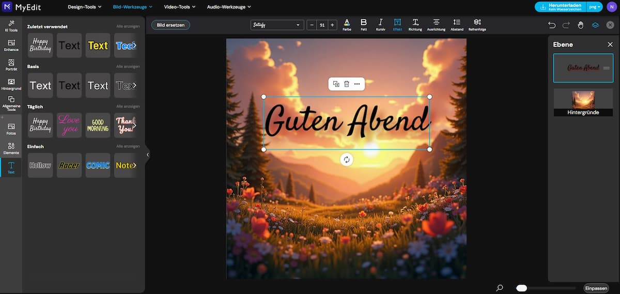The width and height of the screenshot is (620, 294).
Task: Open Allgemeine Tools in the sidebar
Action: pyautogui.click(x=11, y=104)
